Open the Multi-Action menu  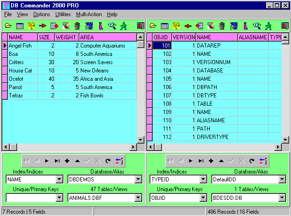point(89,14)
